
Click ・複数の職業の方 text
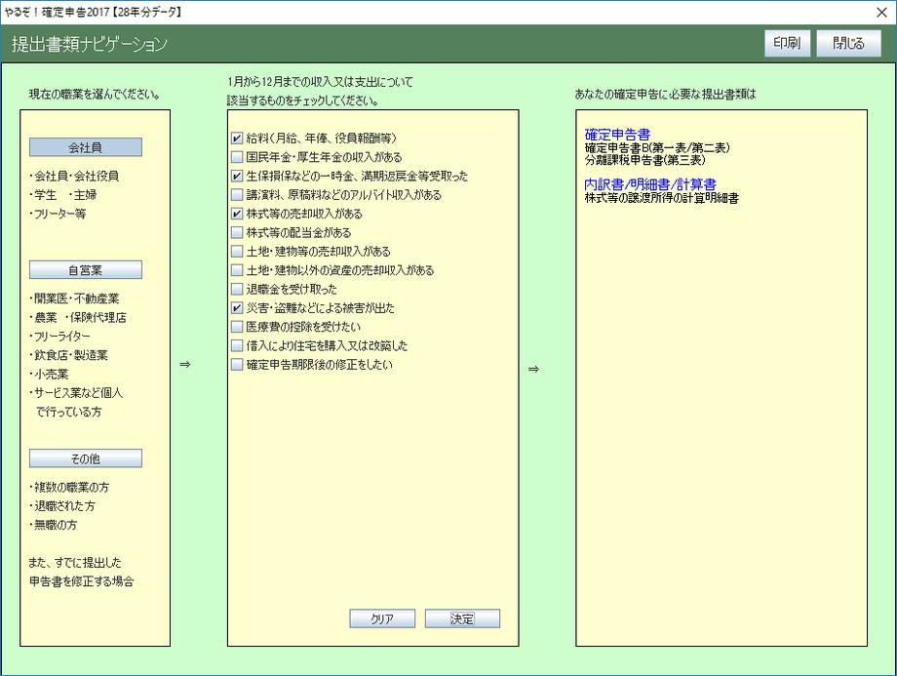(68, 487)
